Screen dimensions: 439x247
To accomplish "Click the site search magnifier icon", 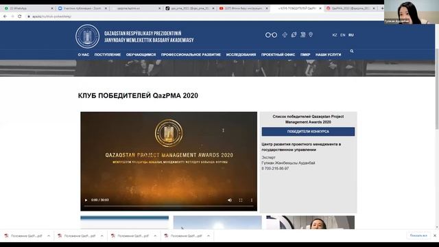I will point(352,51).
